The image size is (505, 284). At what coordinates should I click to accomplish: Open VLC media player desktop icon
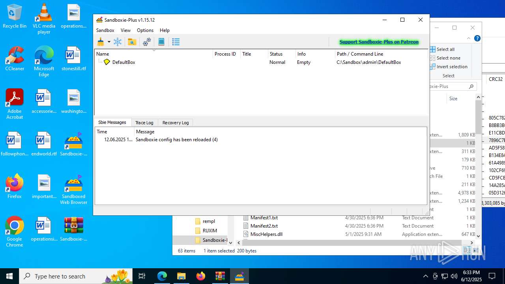[44, 19]
